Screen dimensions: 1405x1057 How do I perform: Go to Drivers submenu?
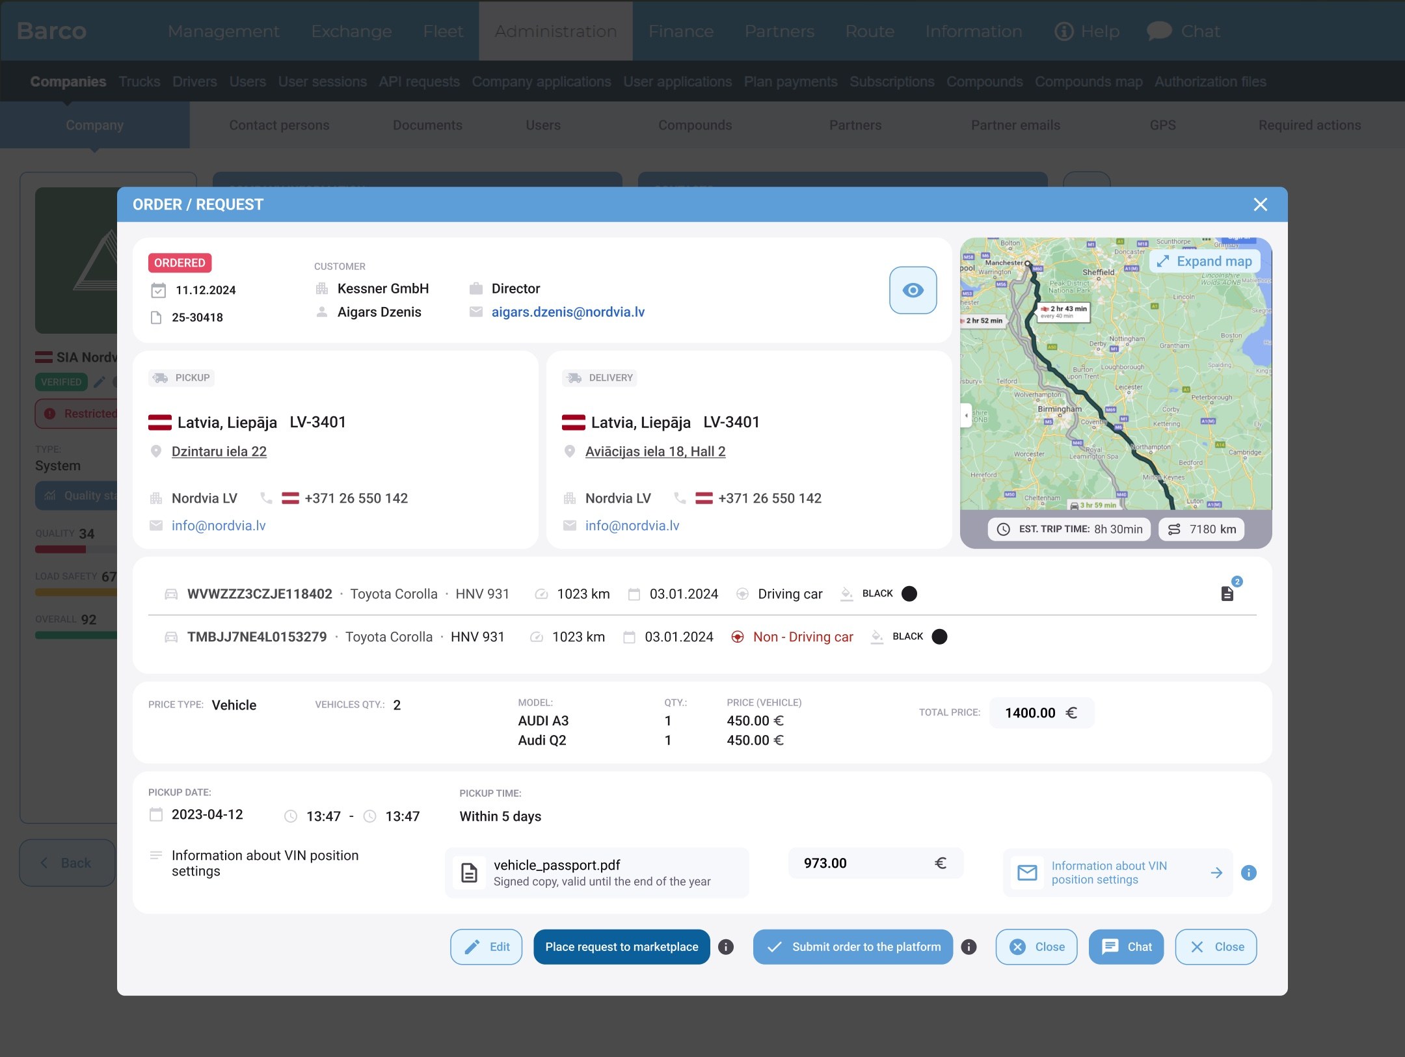194,82
